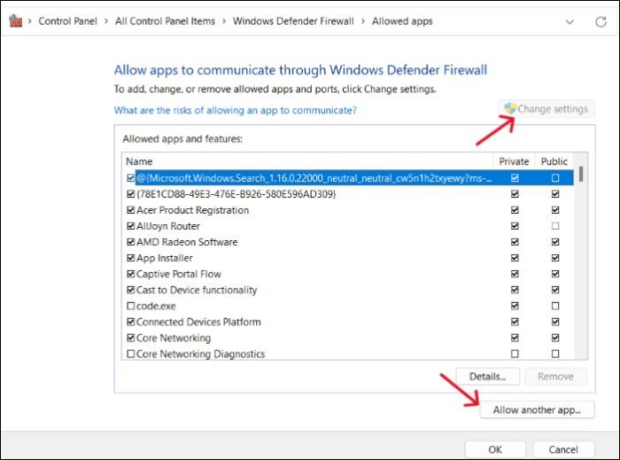Enable the code.exe checkbox
Image resolution: width=620 pixels, height=460 pixels.
[131, 306]
